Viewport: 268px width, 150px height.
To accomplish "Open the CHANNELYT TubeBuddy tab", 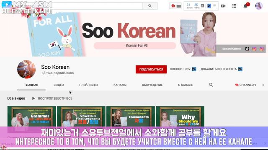I will click(246, 85).
